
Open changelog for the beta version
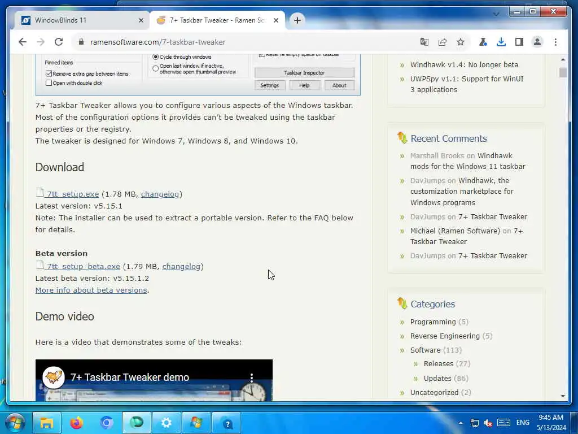tap(181, 267)
